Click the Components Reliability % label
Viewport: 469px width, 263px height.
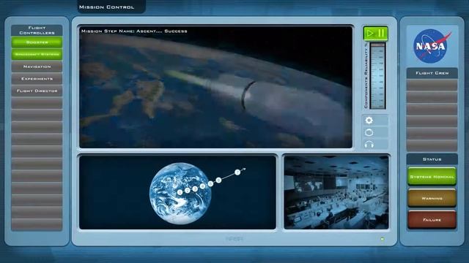(366, 76)
